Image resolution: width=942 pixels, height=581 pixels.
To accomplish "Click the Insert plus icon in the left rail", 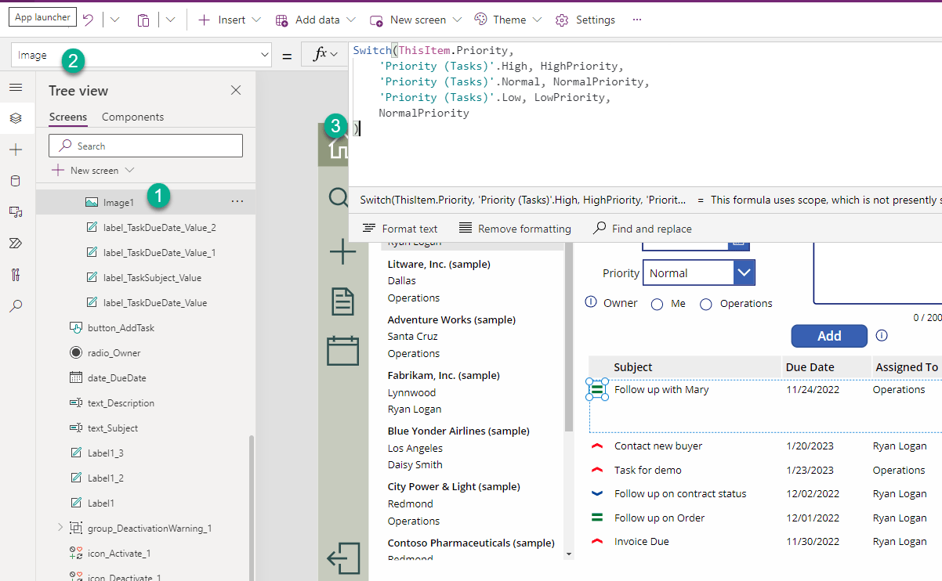I will click(16, 150).
